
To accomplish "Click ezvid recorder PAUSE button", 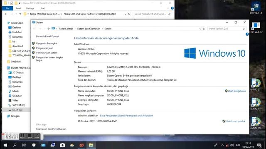I will 22,136.
